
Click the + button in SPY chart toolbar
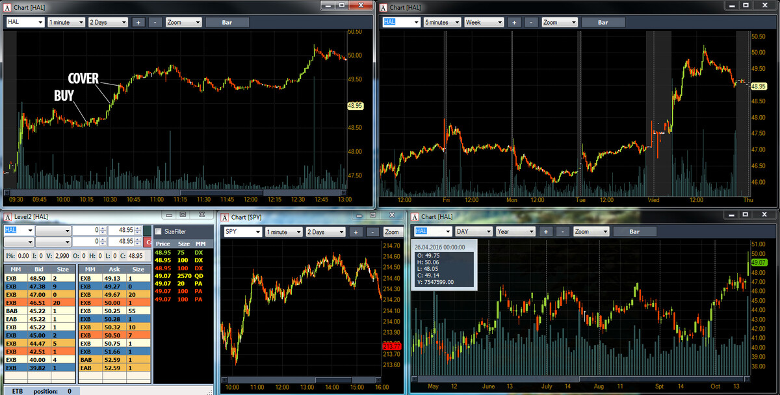tap(355, 232)
